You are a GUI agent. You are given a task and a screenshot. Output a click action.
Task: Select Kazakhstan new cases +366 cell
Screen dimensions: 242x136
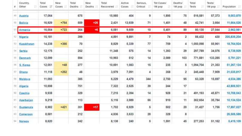pyautogui.click(x=61, y=44)
